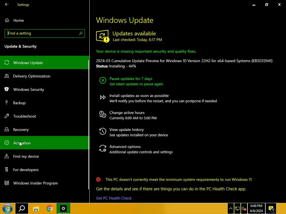Click the Update & Security heading
The image size is (286, 214).
tap(20, 46)
